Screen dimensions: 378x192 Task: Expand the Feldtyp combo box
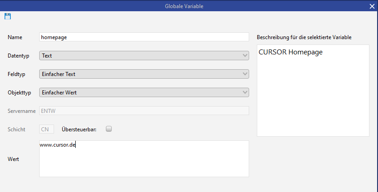click(x=144, y=74)
